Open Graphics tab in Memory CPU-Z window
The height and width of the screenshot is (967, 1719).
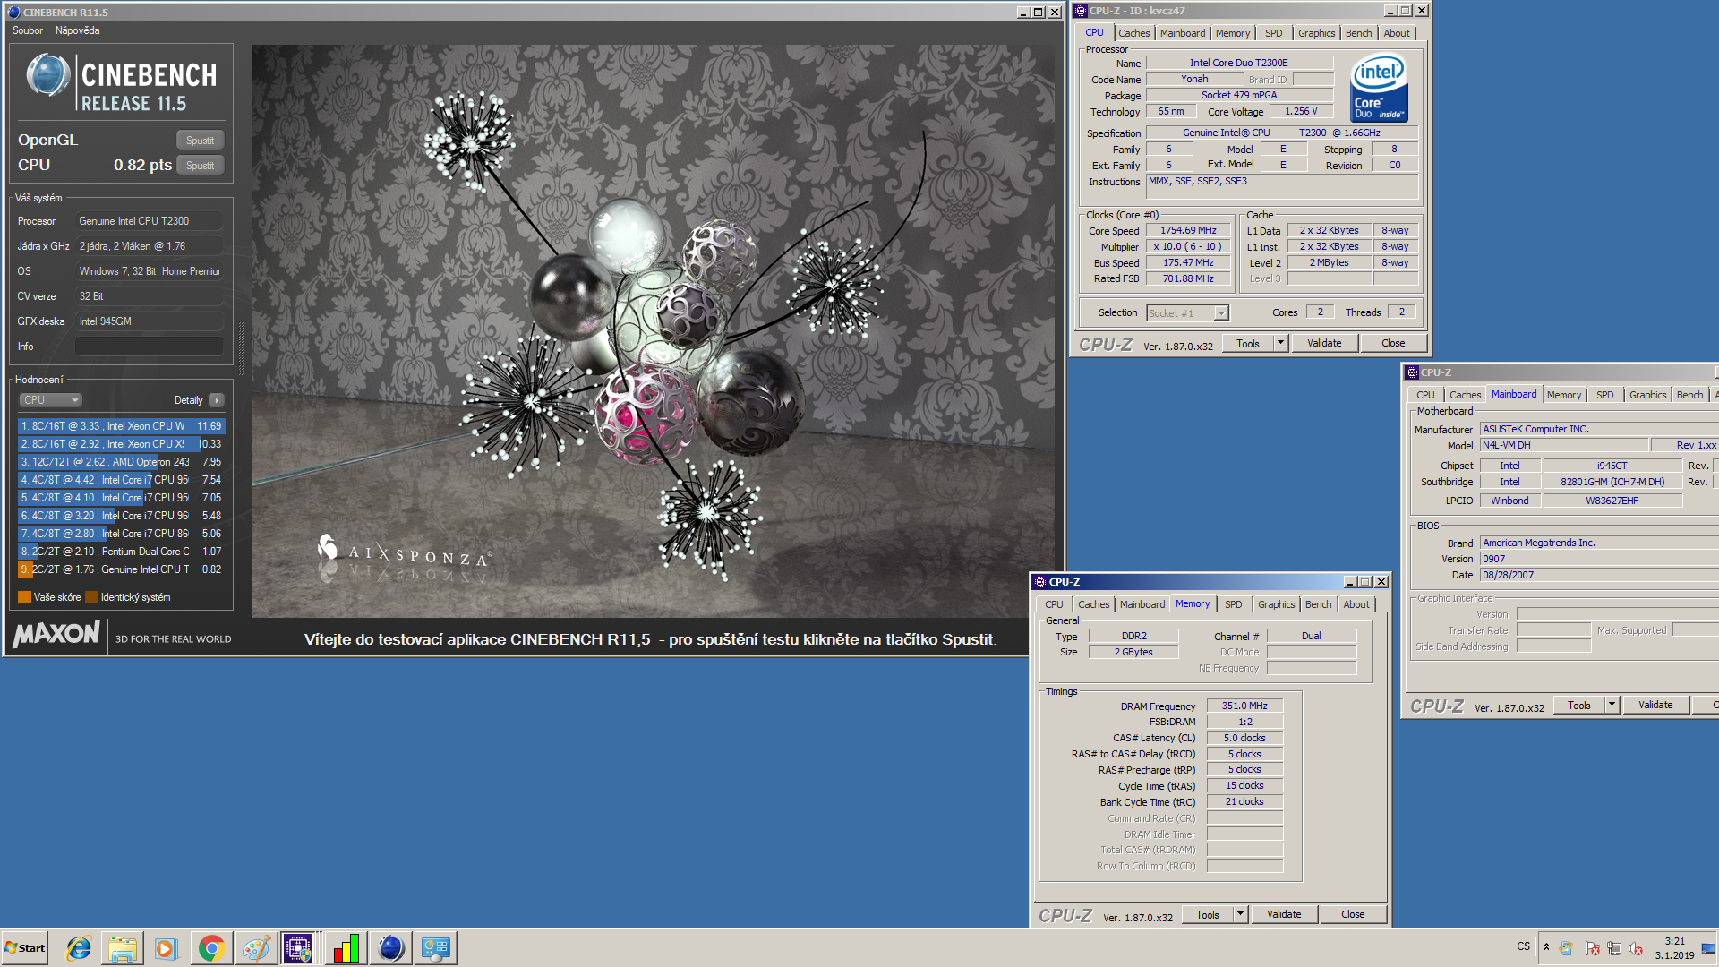(x=1276, y=604)
